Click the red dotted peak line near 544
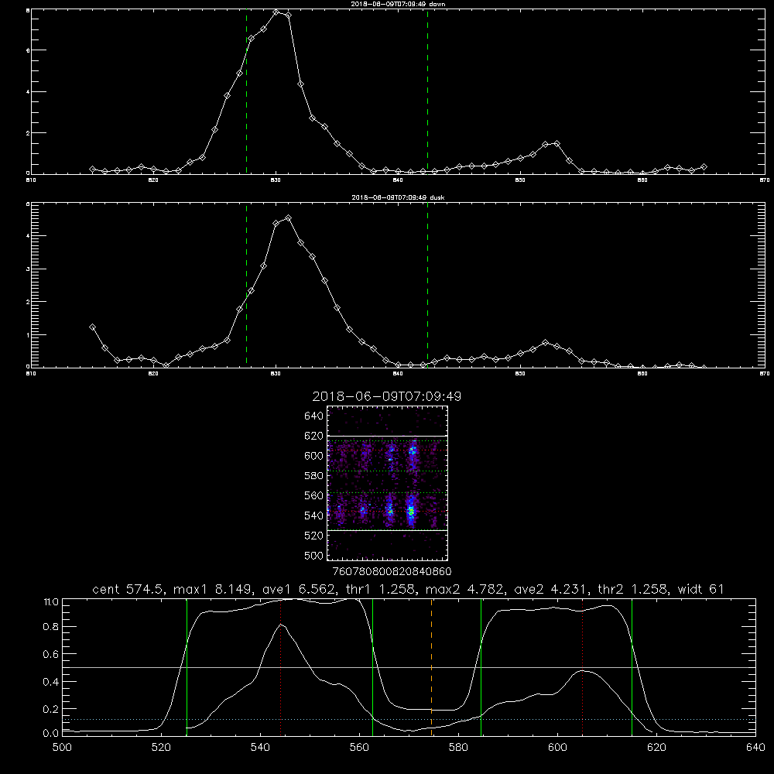This screenshot has height=774, width=774. (280, 666)
